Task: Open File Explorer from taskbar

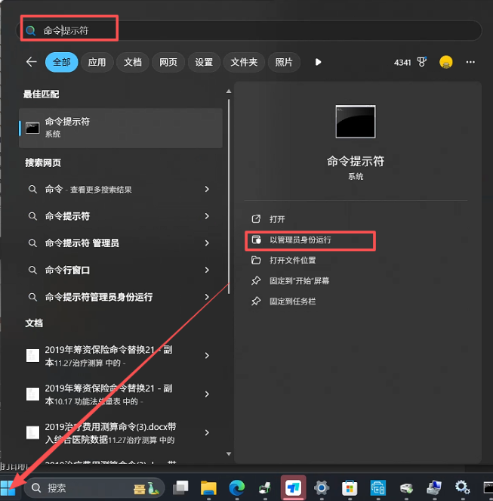Action: (x=208, y=488)
